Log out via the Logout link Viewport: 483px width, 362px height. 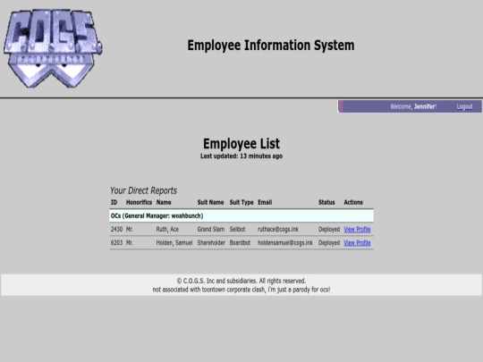(x=464, y=106)
